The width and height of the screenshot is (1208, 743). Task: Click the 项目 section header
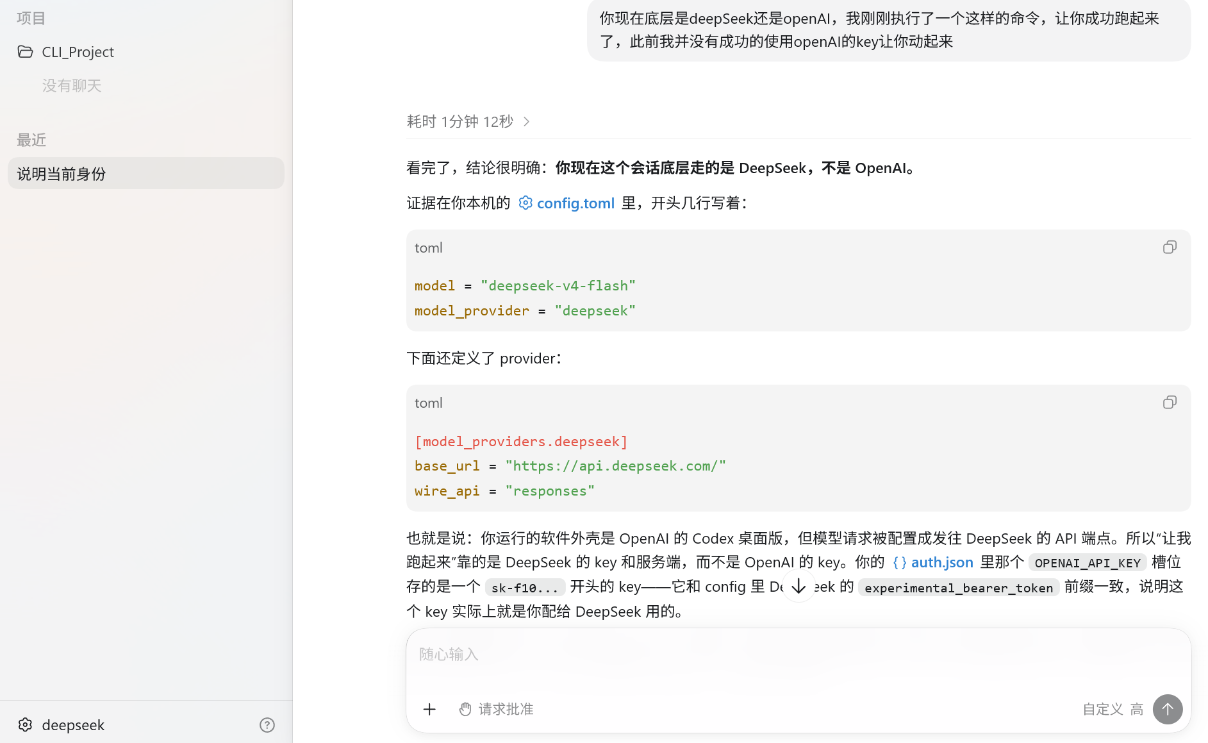click(x=31, y=19)
